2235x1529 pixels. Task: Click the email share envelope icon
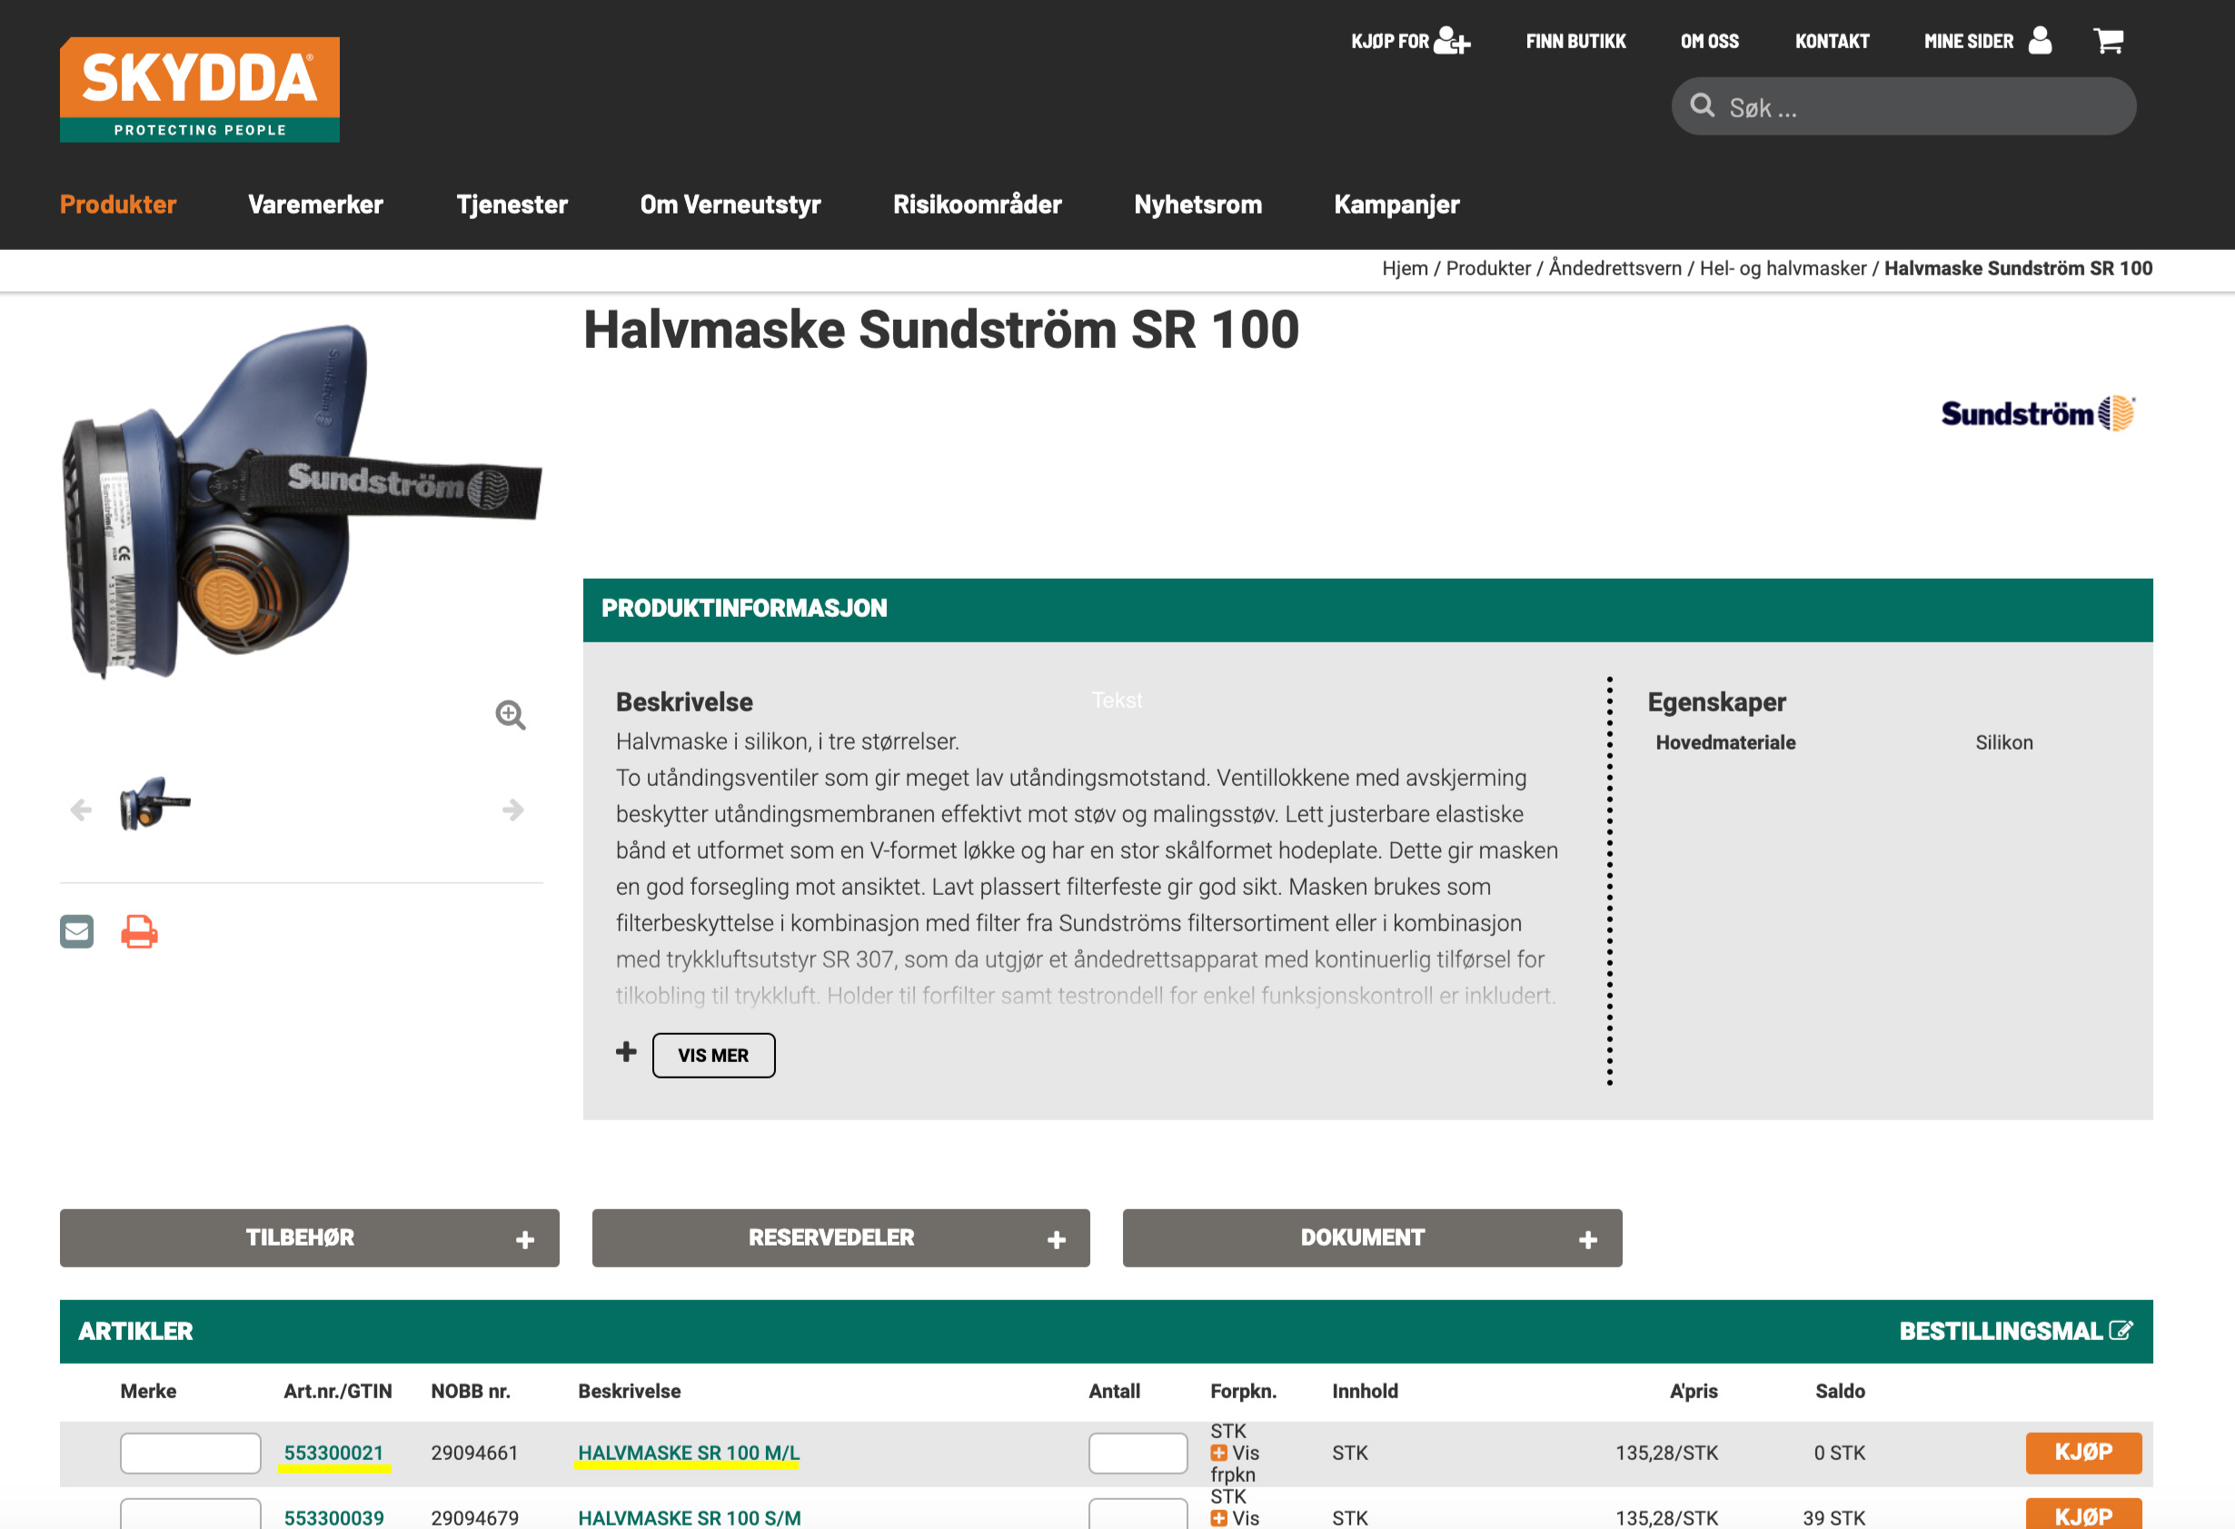tap(77, 931)
